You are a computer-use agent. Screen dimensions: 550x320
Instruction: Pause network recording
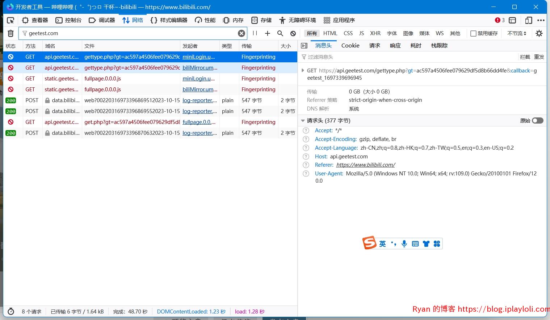click(x=255, y=33)
